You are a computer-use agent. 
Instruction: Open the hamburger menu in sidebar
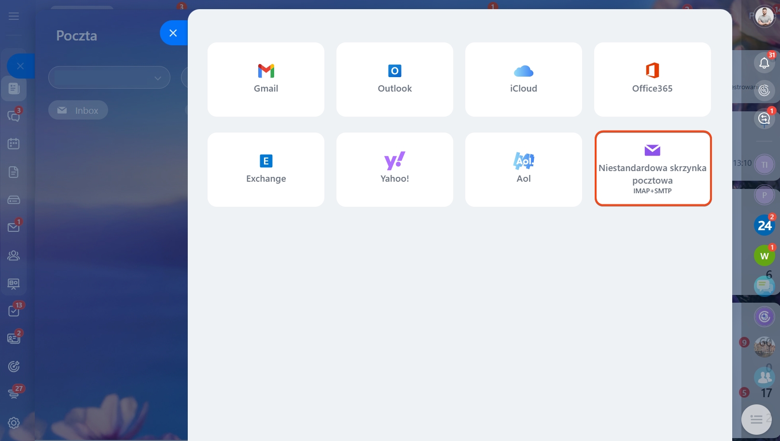(x=14, y=16)
